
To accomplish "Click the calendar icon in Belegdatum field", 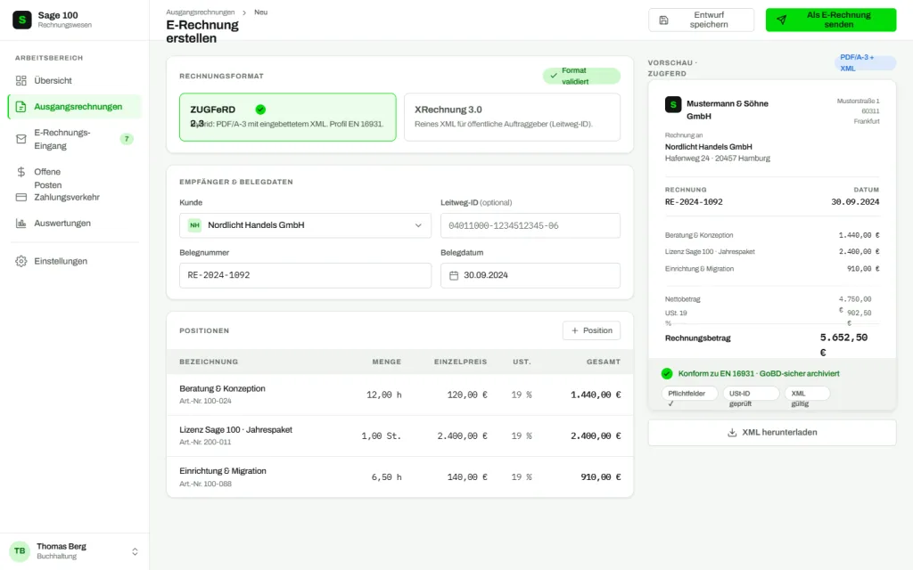I will 454,276.
